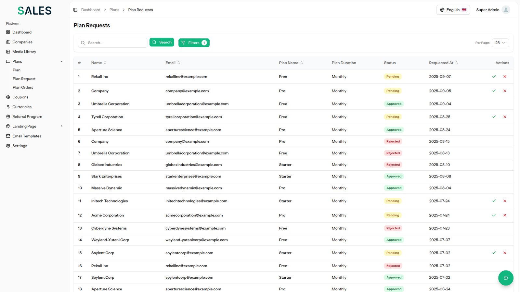Click the Super Admin avatar icon

point(505,10)
